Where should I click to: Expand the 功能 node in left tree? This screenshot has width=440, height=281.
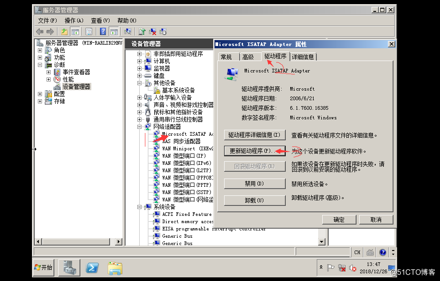(40, 58)
